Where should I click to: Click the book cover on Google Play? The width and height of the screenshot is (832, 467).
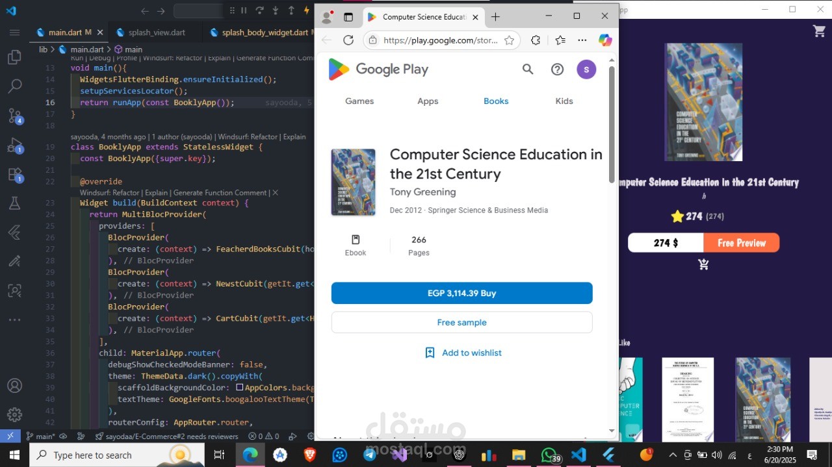point(353,182)
